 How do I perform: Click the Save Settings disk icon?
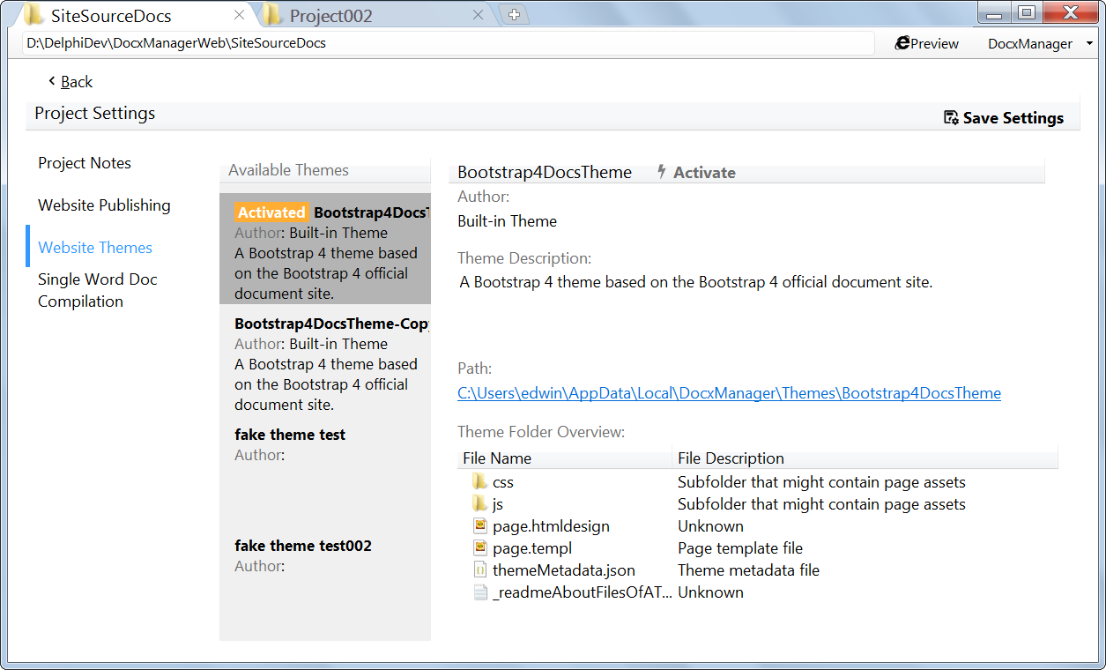pyautogui.click(x=951, y=117)
